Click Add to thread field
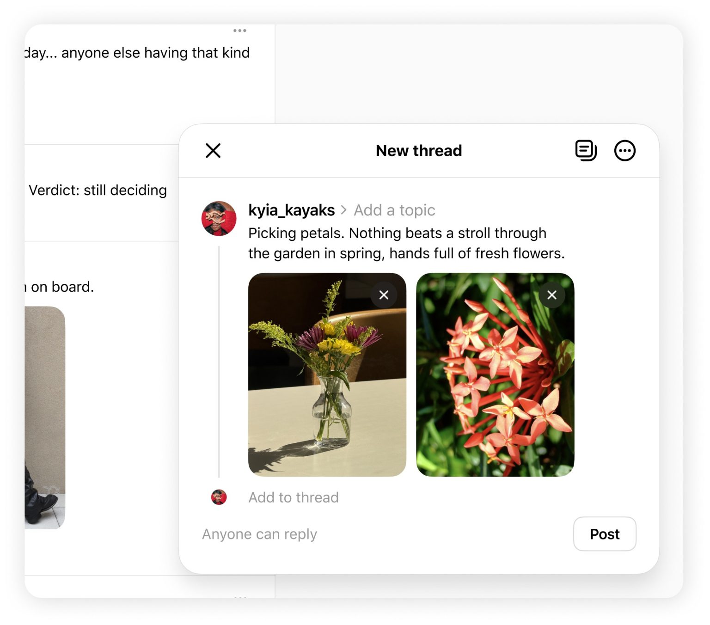 click(294, 497)
